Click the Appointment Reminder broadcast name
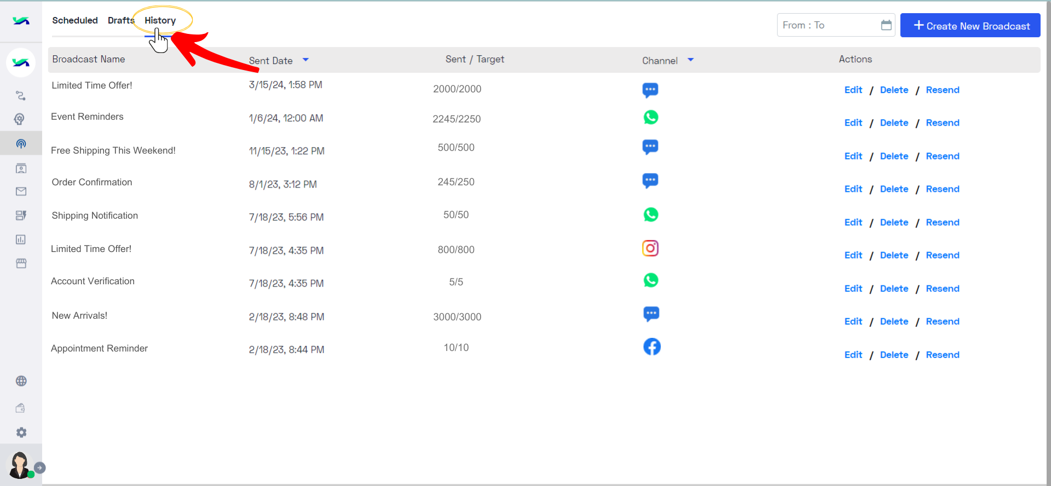Image resolution: width=1051 pixels, height=486 pixels. [99, 348]
